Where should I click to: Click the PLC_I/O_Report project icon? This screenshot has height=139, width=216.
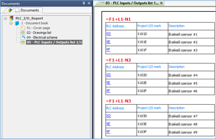[x=11, y=18]
